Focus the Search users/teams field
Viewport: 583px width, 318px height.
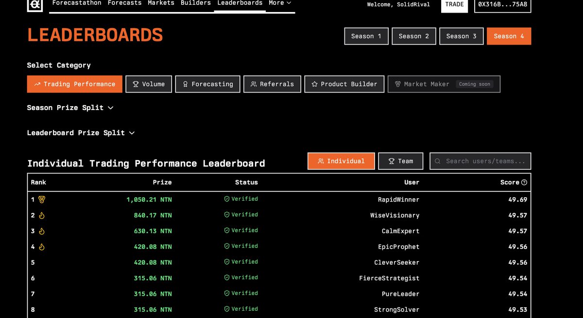[480, 161]
